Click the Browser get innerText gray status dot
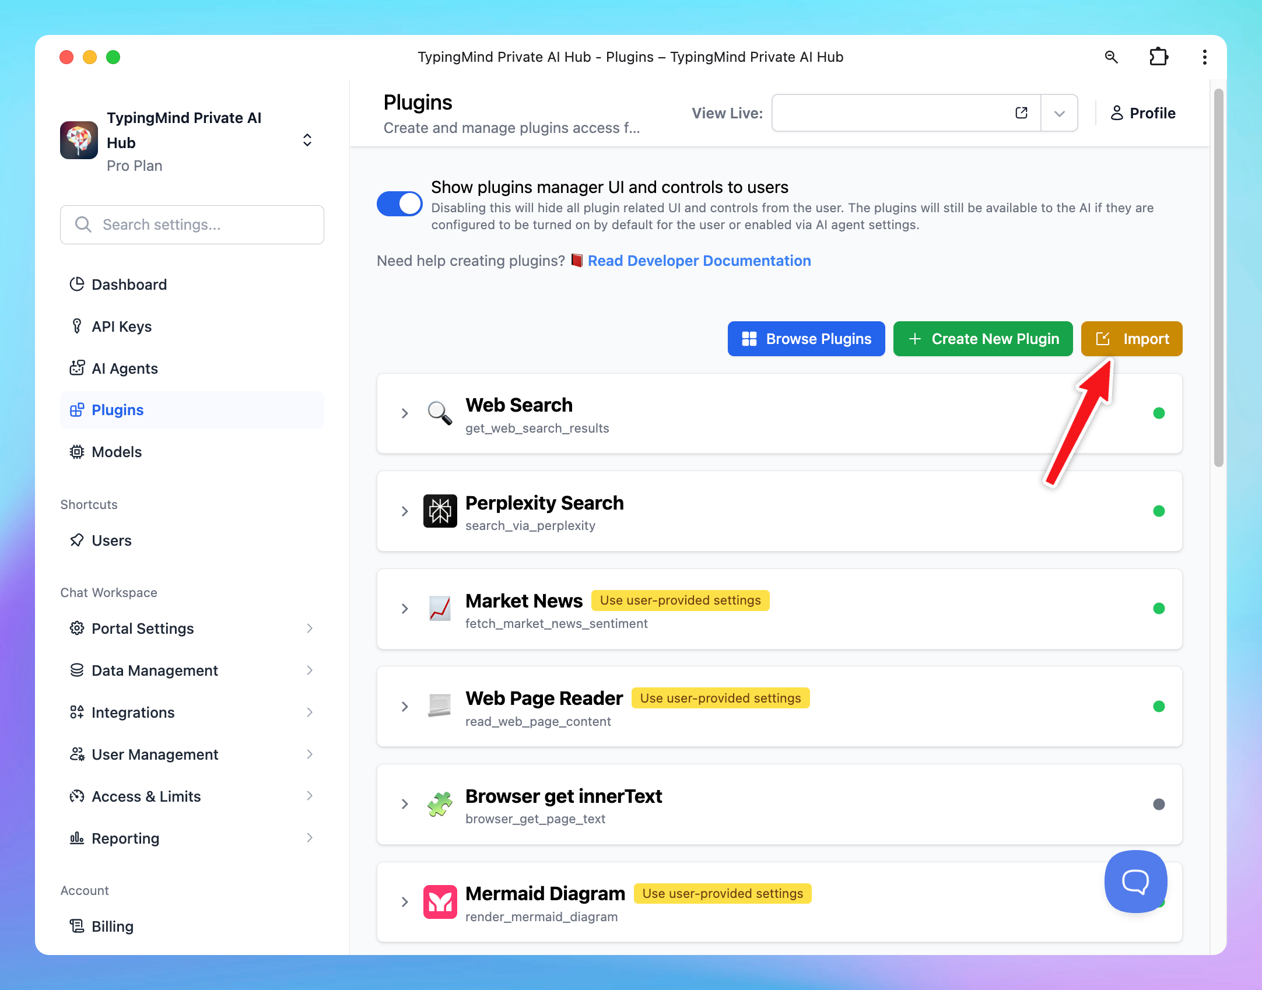 click(1159, 805)
